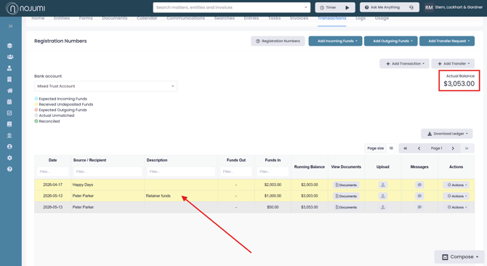The width and height of the screenshot is (487, 266).
Task: Open the house sidebar icon
Action: 10,91
